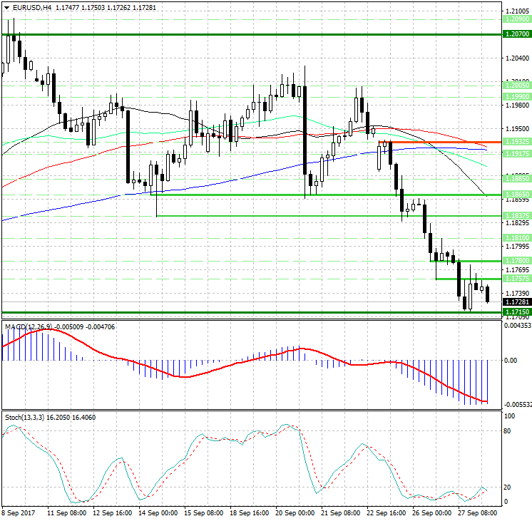Click the 1.17800 level price tag

pos(516,261)
